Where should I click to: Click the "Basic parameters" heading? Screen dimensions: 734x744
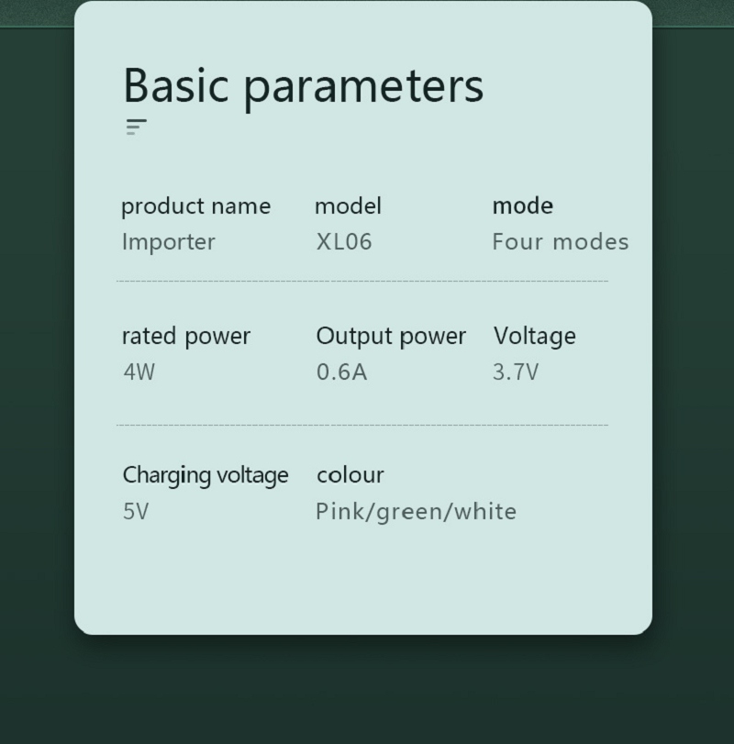click(303, 85)
